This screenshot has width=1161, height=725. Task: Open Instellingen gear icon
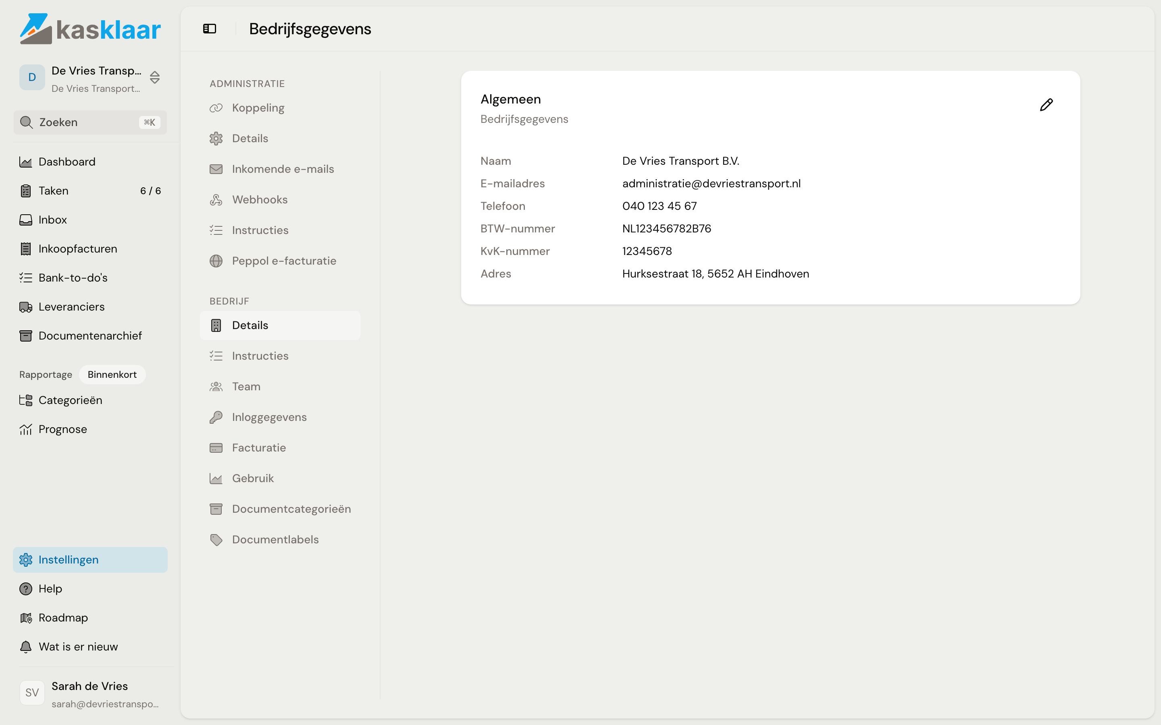(x=25, y=559)
